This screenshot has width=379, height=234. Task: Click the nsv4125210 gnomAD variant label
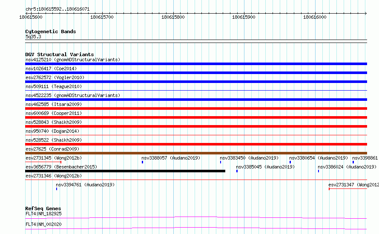point(73,60)
